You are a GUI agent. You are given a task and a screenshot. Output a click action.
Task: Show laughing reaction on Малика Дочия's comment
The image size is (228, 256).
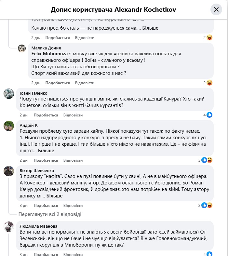coord(209,83)
